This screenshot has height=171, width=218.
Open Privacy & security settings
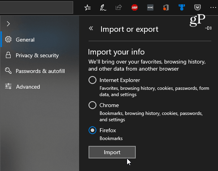40,55
